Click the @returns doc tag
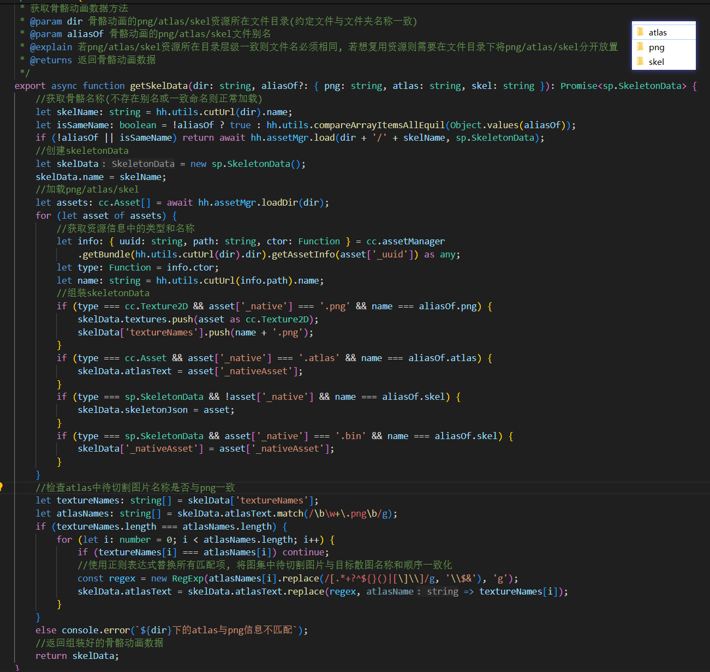Viewport: 710px width, 672px height. coord(51,60)
